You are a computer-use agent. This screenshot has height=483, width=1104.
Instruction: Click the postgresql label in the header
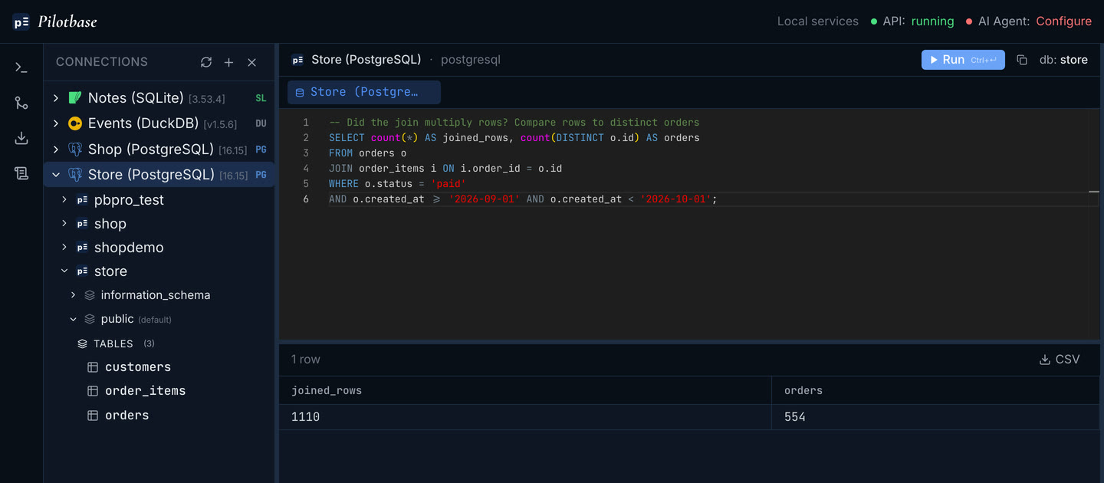(x=471, y=60)
